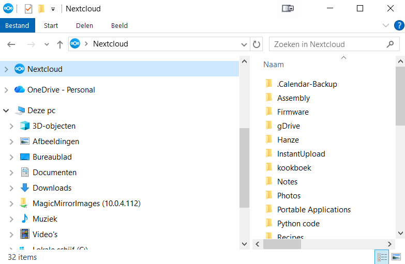The height and width of the screenshot is (264, 405).
Task: Open the Bestand menu tab
Action: pyautogui.click(x=17, y=25)
